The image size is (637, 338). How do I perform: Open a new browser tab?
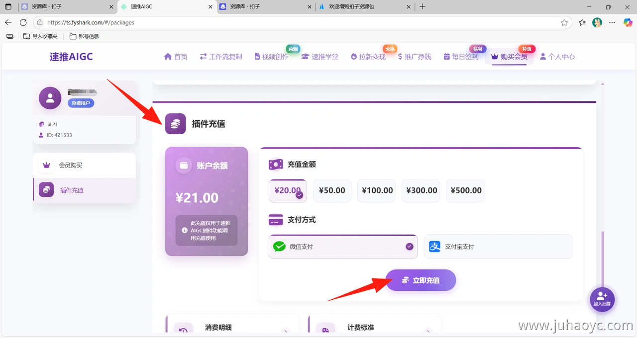[x=423, y=7]
